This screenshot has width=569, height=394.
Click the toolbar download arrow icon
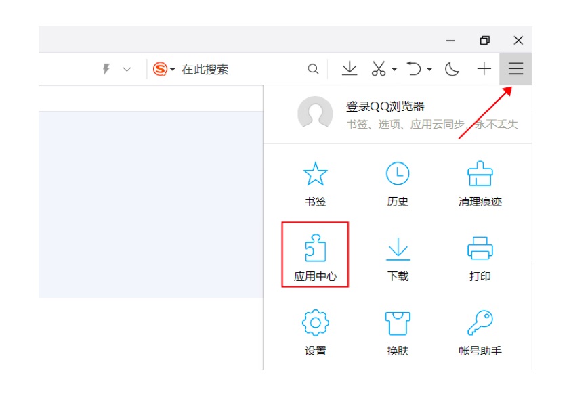[x=350, y=69]
